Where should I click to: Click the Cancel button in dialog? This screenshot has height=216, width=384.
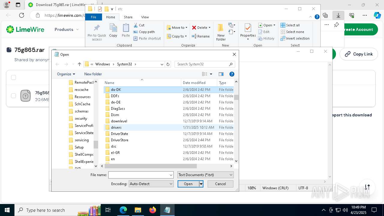(220, 184)
